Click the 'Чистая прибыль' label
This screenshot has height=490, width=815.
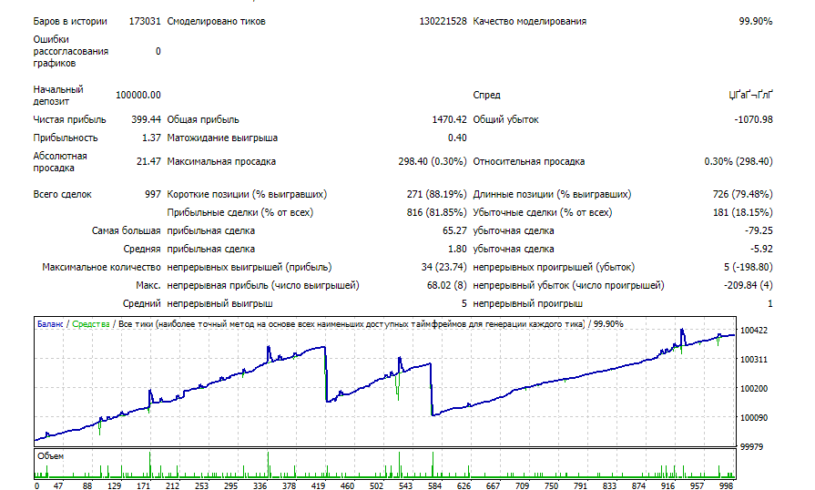click(69, 119)
